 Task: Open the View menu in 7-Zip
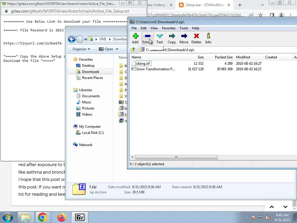coord(154,28)
